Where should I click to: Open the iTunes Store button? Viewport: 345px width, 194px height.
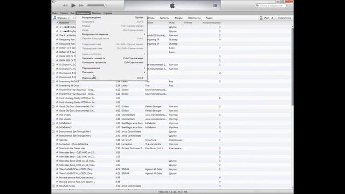[x=284, y=18]
